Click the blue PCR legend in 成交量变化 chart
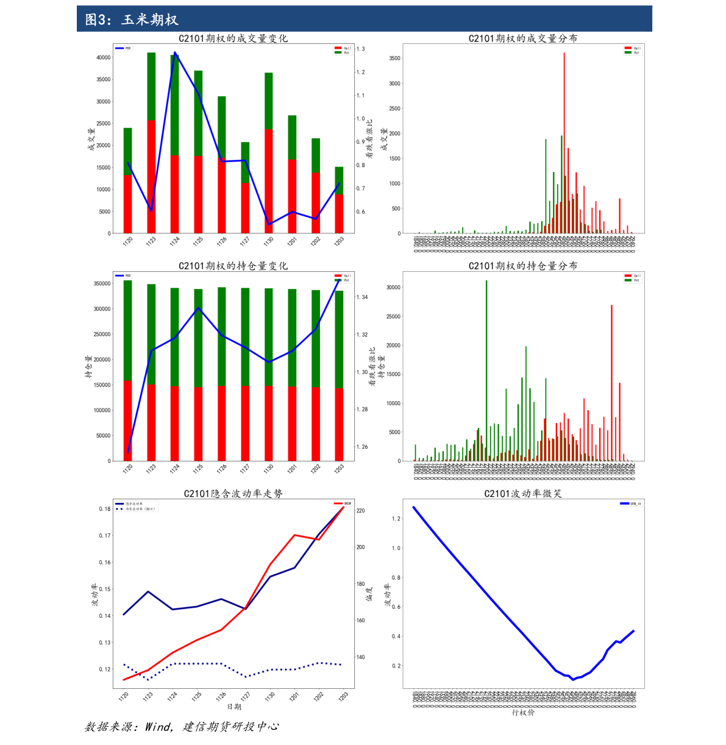Viewport: 726px width, 745px height. click(x=123, y=48)
